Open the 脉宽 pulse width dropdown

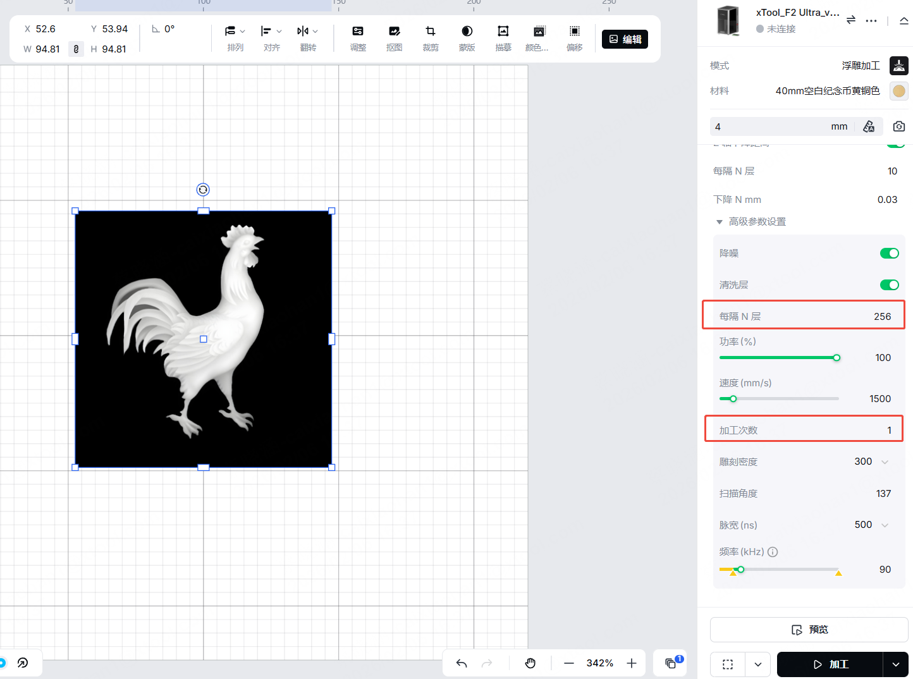(885, 525)
